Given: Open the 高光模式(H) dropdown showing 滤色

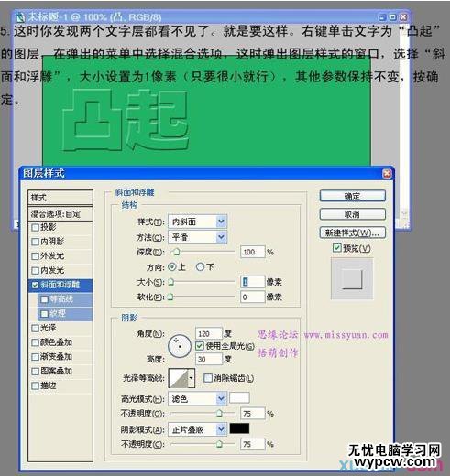Looking at the screenshot, I should 197,399.
